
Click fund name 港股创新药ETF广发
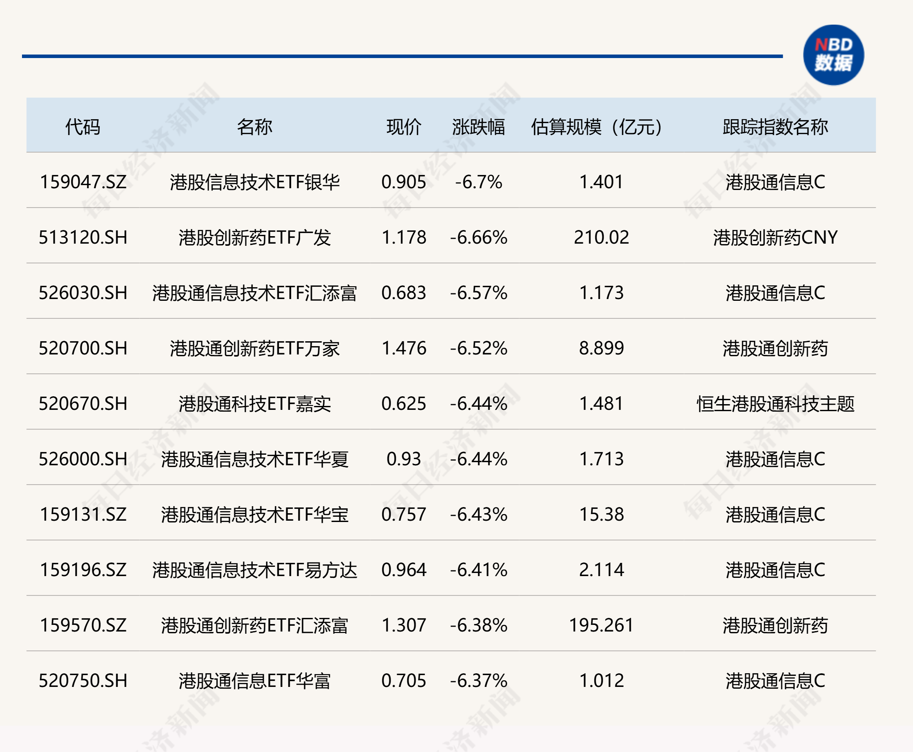(x=255, y=237)
